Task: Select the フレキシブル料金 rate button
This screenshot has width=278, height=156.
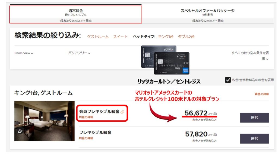Action: click(x=254, y=138)
